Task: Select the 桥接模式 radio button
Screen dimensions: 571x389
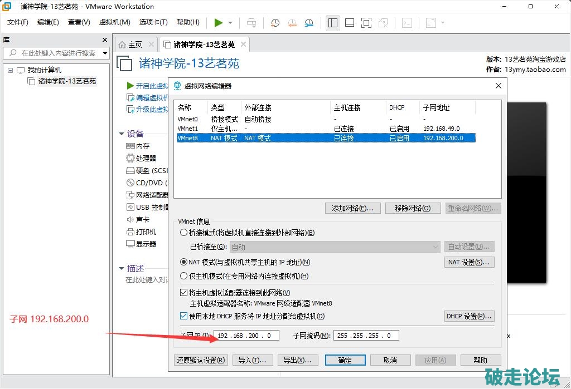Action: 184,233
